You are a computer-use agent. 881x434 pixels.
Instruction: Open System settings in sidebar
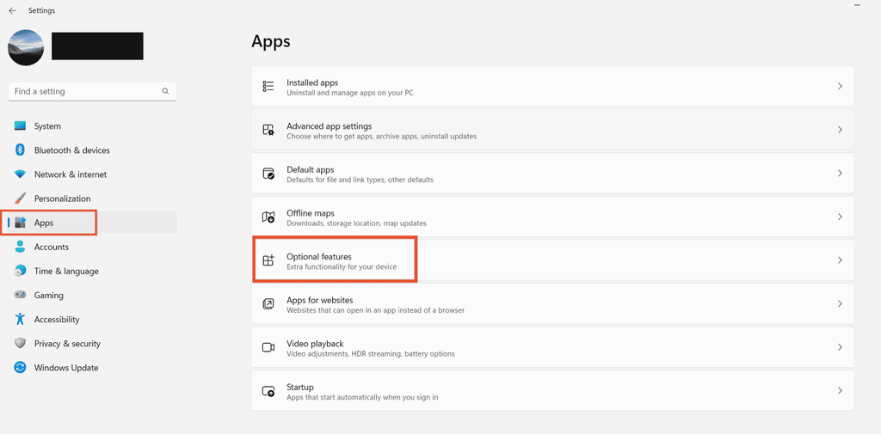click(47, 126)
